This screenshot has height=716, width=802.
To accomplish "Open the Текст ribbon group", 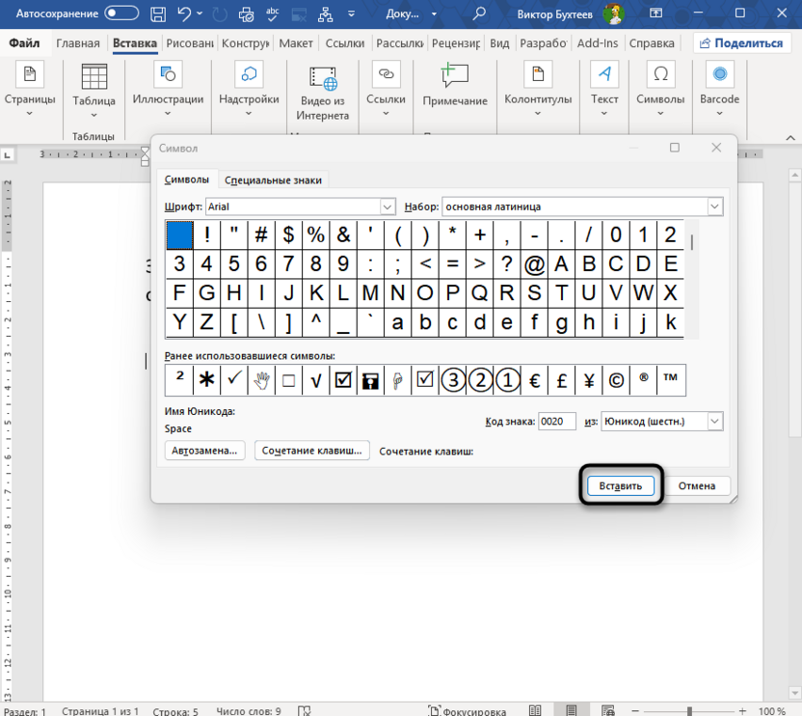I will click(604, 89).
